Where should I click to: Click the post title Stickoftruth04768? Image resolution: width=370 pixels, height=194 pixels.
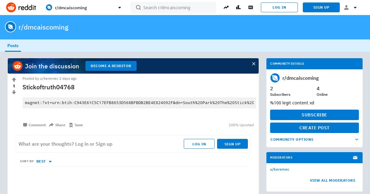tap(49, 87)
